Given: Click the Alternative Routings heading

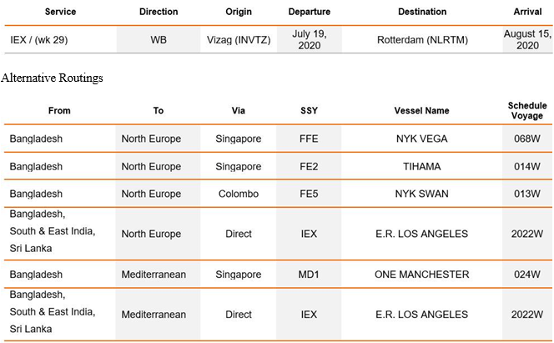Looking at the screenshot, I should pyautogui.click(x=52, y=78).
